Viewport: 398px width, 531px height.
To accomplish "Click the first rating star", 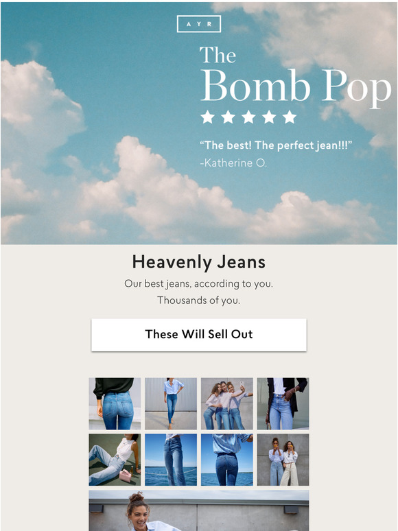I will click(208, 117).
